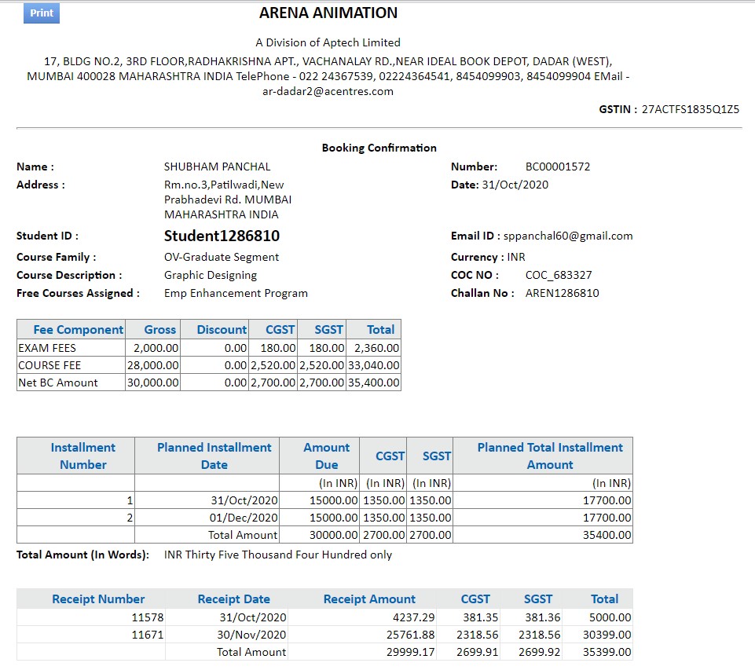This screenshot has width=755, height=670.
Task: Click Net BC Amount gross 30,000.00
Action: pyautogui.click(x=152, y=383)
